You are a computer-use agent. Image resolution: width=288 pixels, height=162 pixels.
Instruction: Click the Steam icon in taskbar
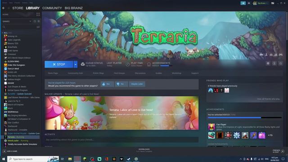(x=129, y=159)
